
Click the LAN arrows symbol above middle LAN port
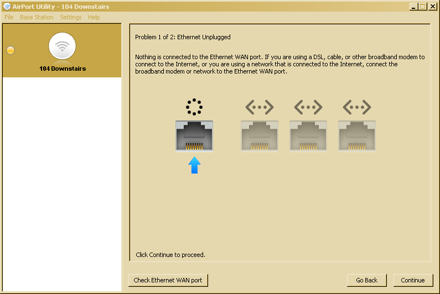click(308, 107)
